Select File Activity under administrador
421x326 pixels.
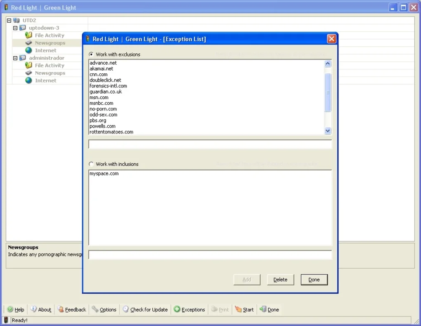point(50,66)
